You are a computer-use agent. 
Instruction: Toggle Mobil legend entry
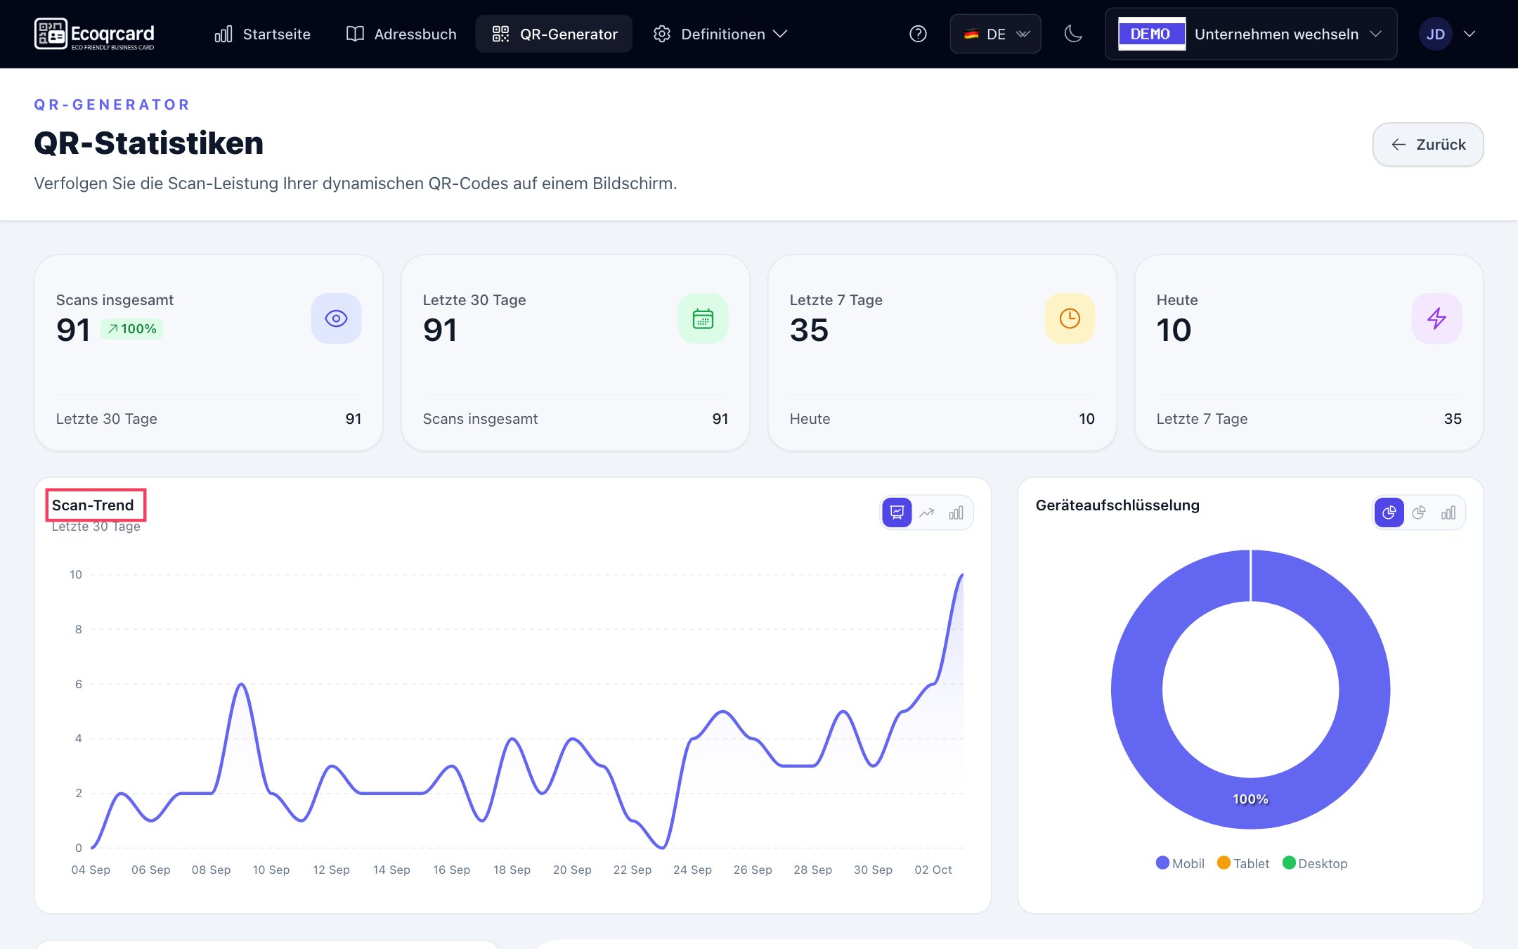coord(1180,863)
